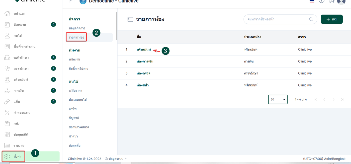Screen dimensions: 351x164
Task: Open ข้อมูลสื่อ settings link
Action: point(74,145)
